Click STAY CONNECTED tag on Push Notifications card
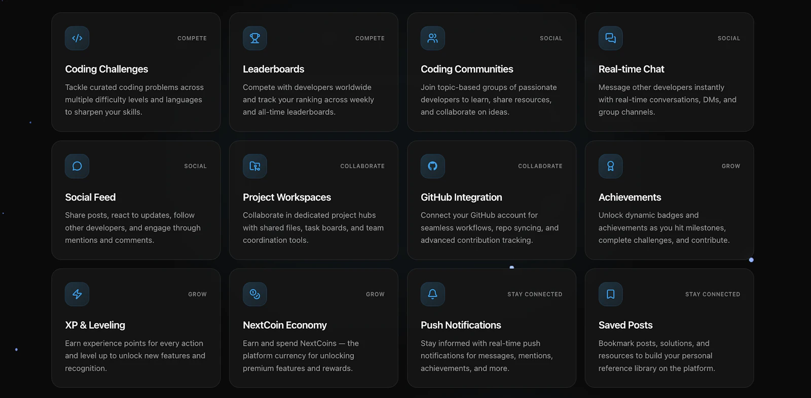Screen dimensions: 811x398 pos(535,294)
